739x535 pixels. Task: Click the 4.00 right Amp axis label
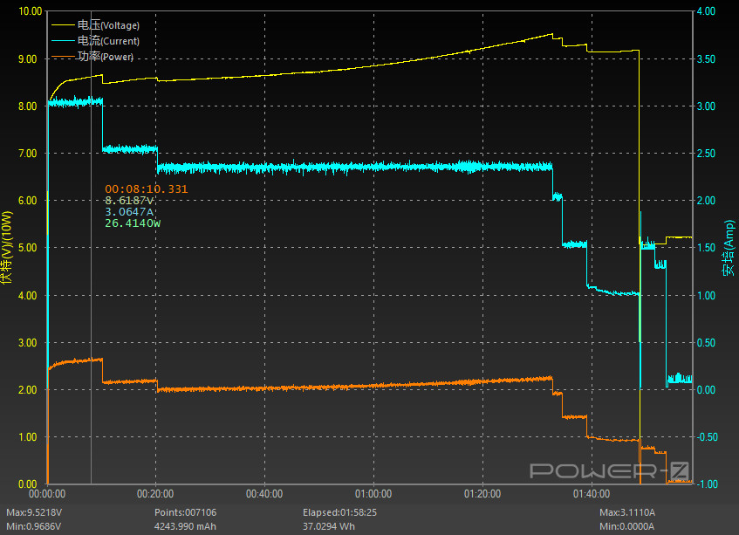(x=706, y=11)
